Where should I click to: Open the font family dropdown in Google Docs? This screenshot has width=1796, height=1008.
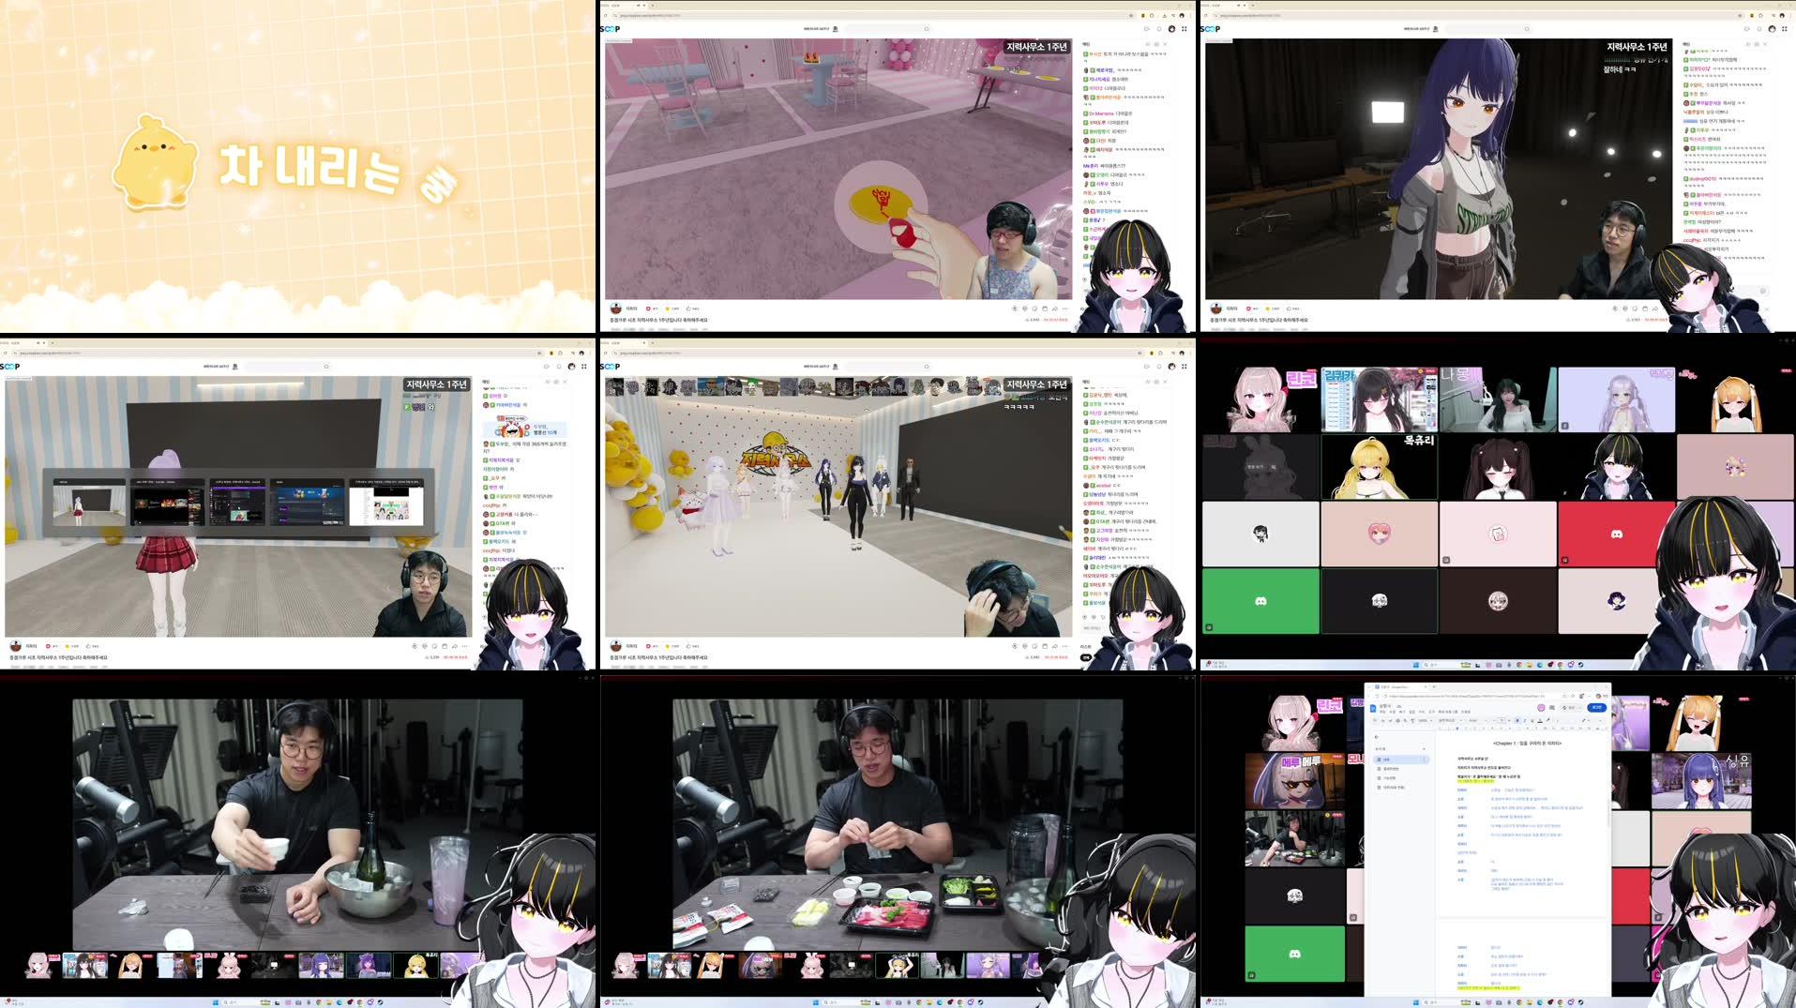1473,720
